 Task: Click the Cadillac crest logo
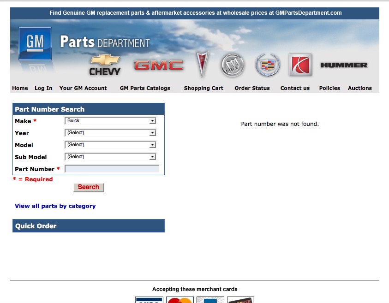click(268, 65)
